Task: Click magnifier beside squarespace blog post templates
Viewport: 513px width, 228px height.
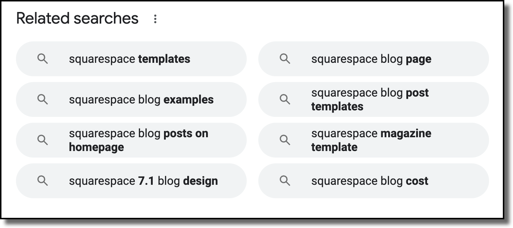Action: click(x=285, y=99)
